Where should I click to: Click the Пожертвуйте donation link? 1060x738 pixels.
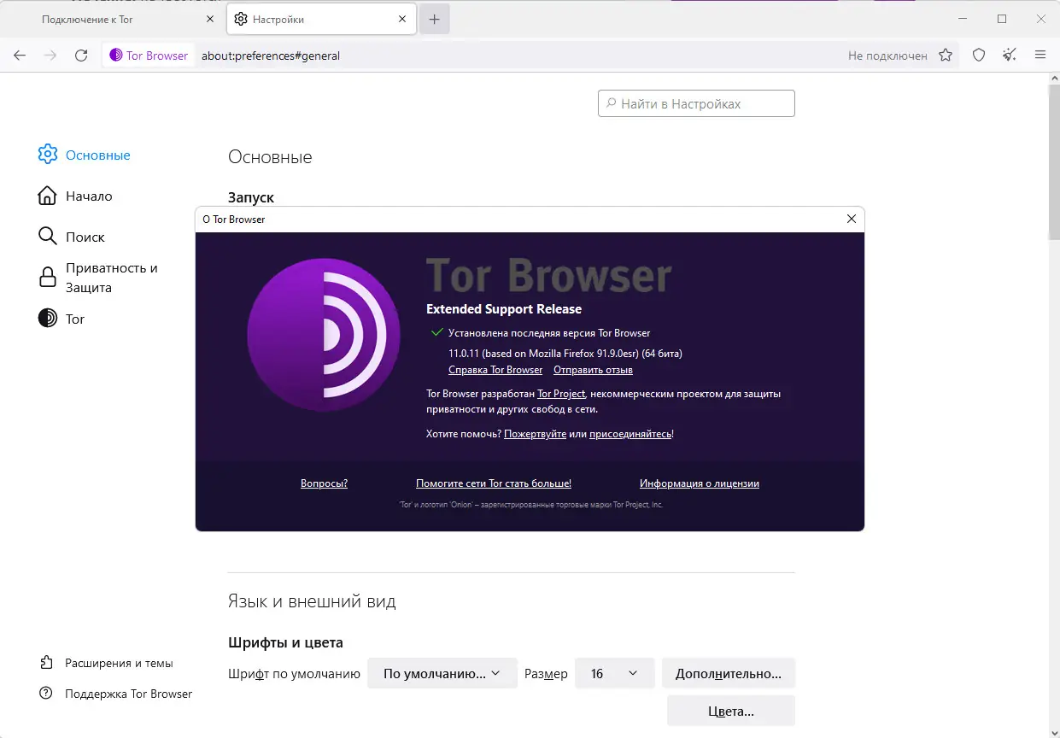(x=535, y=434)
